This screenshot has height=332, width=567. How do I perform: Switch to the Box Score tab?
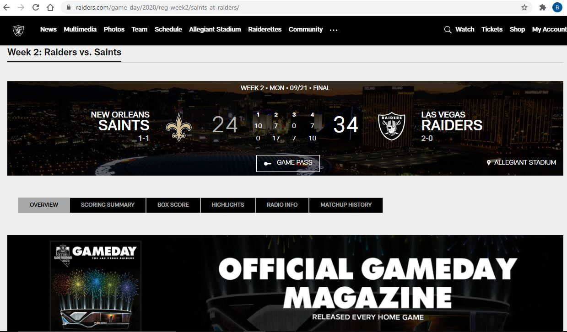tap(173, 205)
